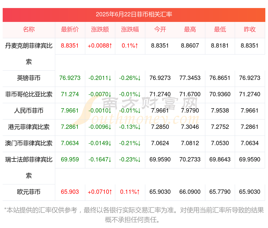
Task: Click the change percent -0.23%↓
Action: coord(130,159)
